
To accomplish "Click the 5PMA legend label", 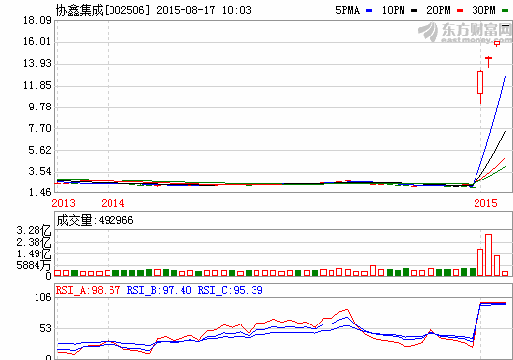I will click(x=348, y=10).
